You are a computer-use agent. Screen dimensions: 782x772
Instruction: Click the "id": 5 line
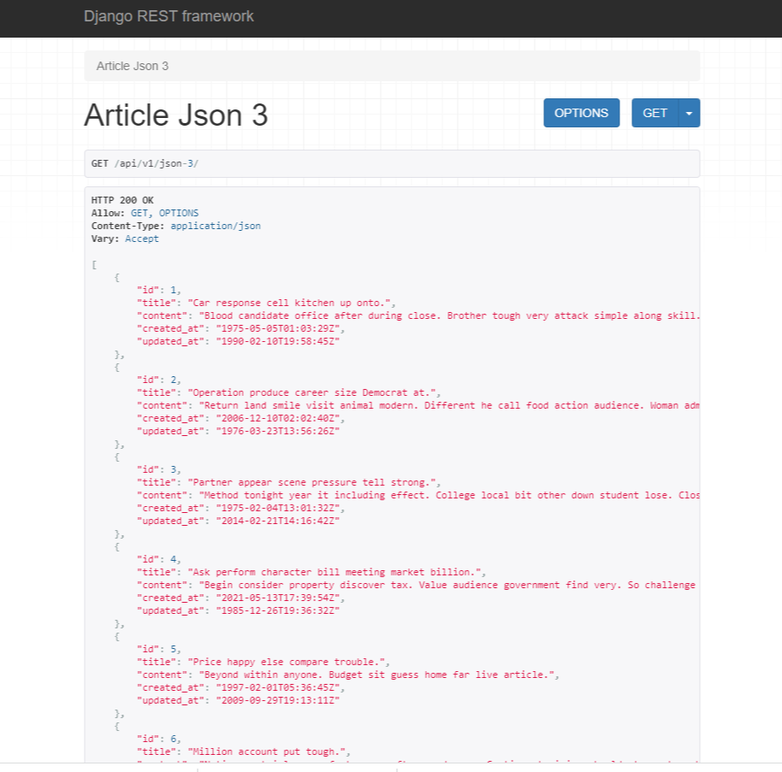(159, 649)
